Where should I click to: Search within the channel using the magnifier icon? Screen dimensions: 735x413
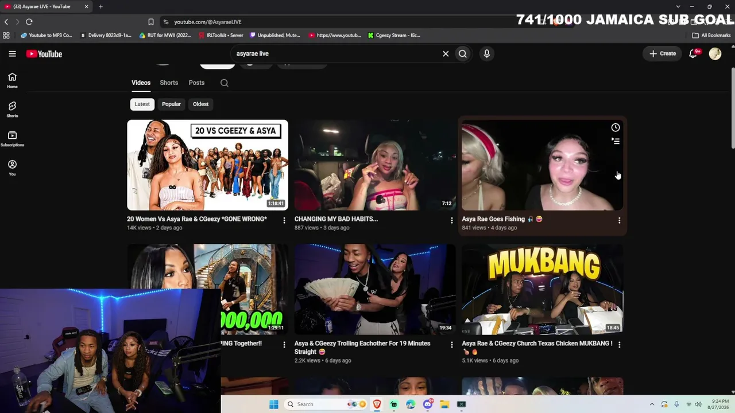coord(225,83)
